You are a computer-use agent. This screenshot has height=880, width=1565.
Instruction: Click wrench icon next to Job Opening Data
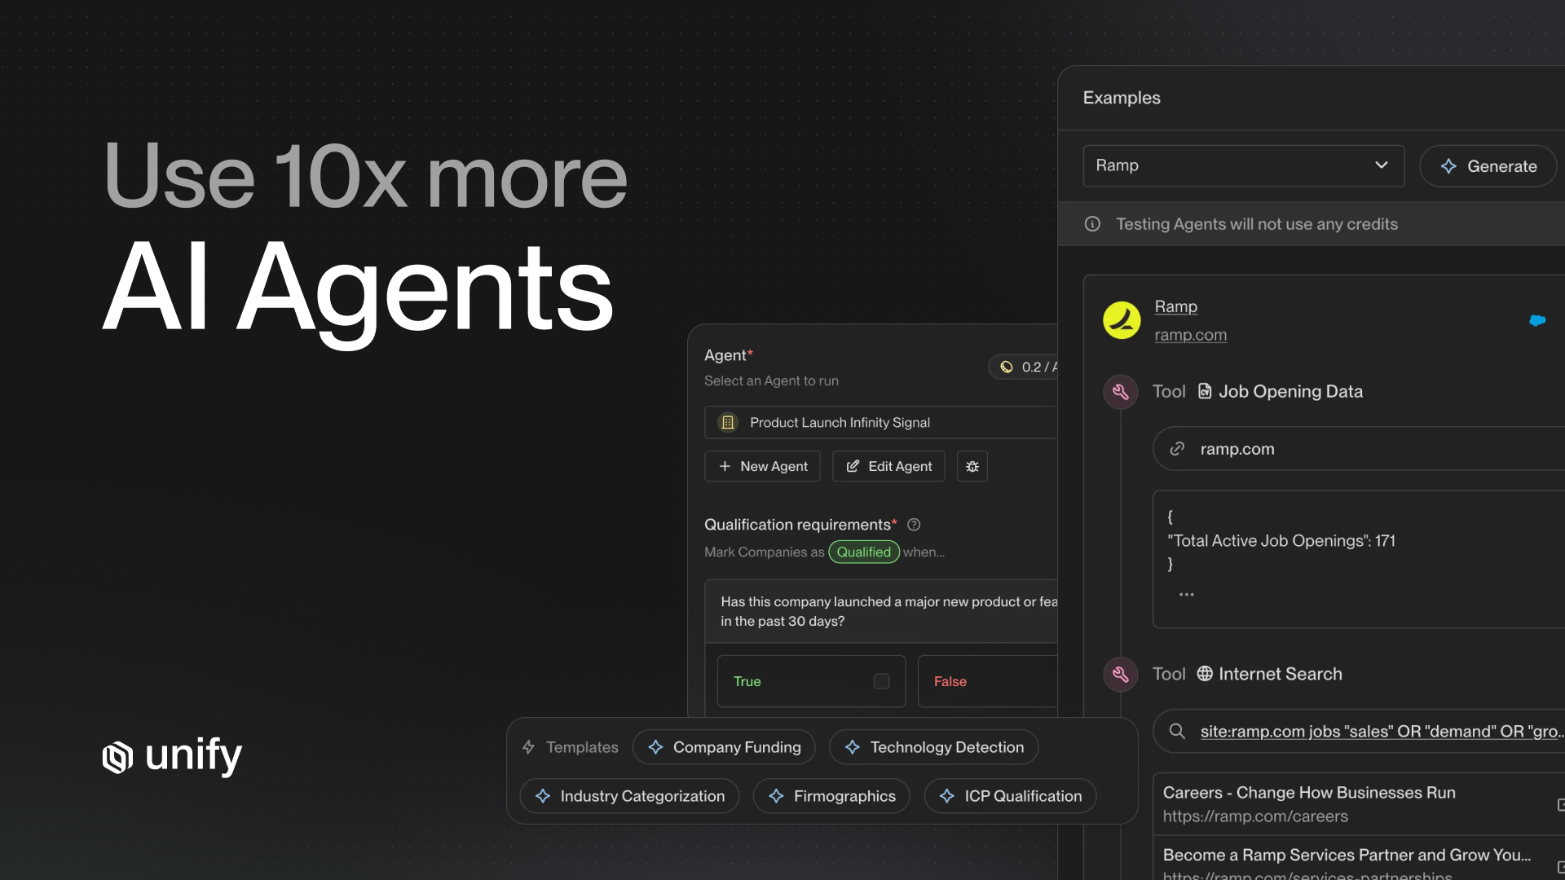click(1121, 392)
